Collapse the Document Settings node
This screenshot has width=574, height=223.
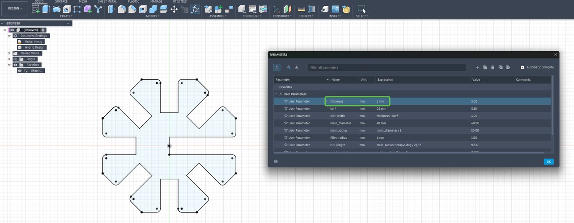[9, 36]
